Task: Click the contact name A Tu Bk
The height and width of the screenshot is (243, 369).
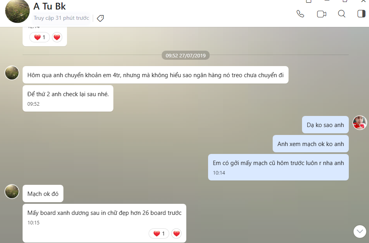Action: click(50, 6)
